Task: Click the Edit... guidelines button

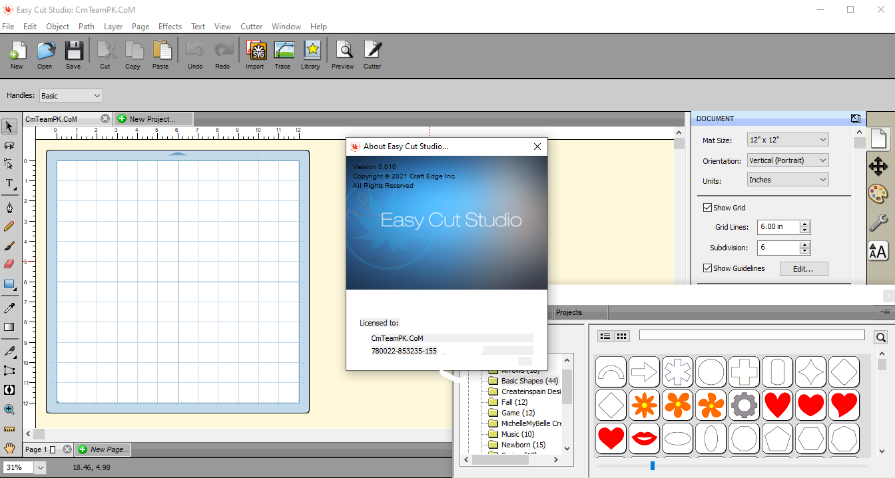Action: coord(803,269)
